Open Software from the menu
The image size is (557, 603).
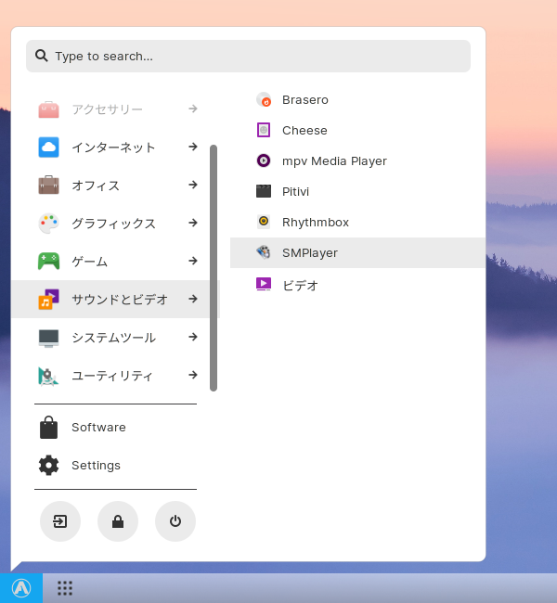coord(98,428)
